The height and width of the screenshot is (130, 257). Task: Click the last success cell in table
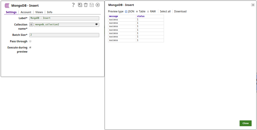pyautogui.click(x=122, y=40)
